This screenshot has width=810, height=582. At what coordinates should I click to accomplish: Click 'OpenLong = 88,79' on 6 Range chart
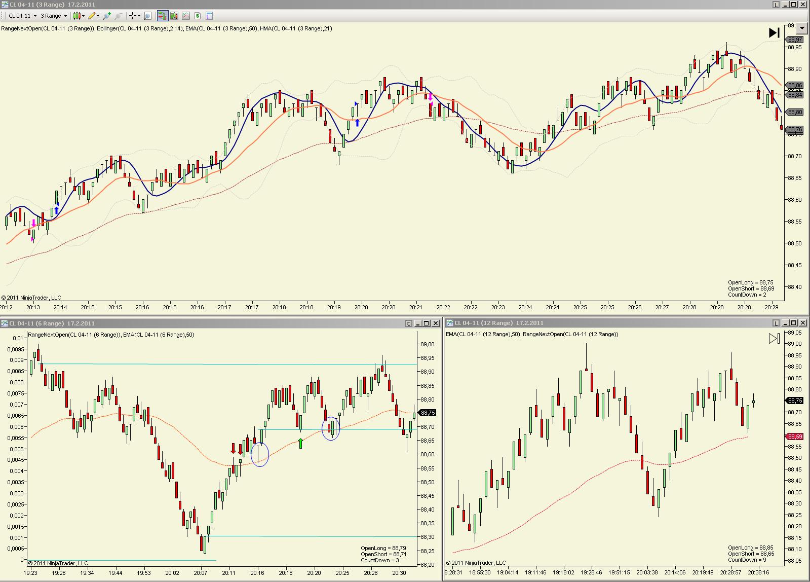click(x=383, y=548)
